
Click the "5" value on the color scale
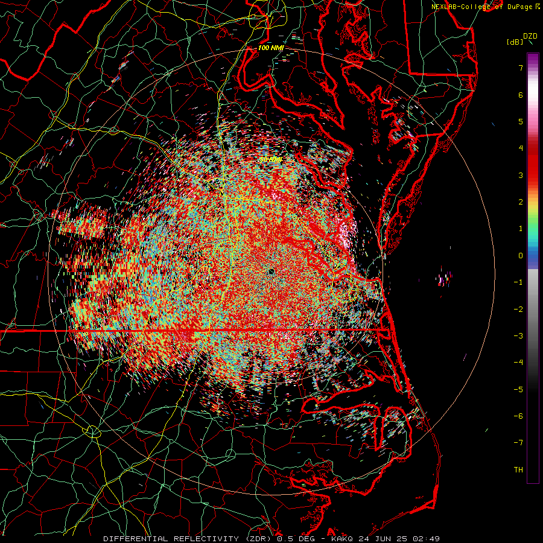click(521, 121)
